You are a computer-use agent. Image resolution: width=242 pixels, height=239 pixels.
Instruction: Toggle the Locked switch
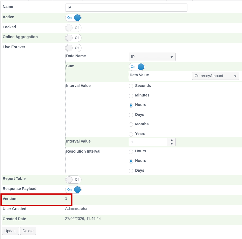click(x=73, y=28)
